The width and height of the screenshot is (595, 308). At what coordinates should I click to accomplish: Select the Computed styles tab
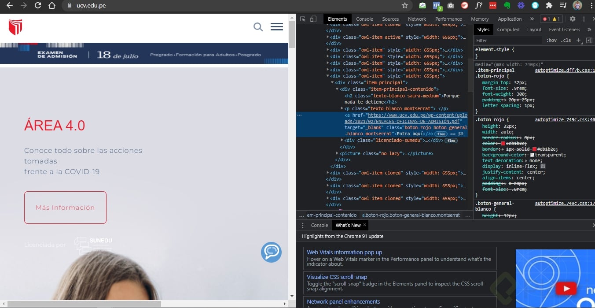(x=508, y=30)
